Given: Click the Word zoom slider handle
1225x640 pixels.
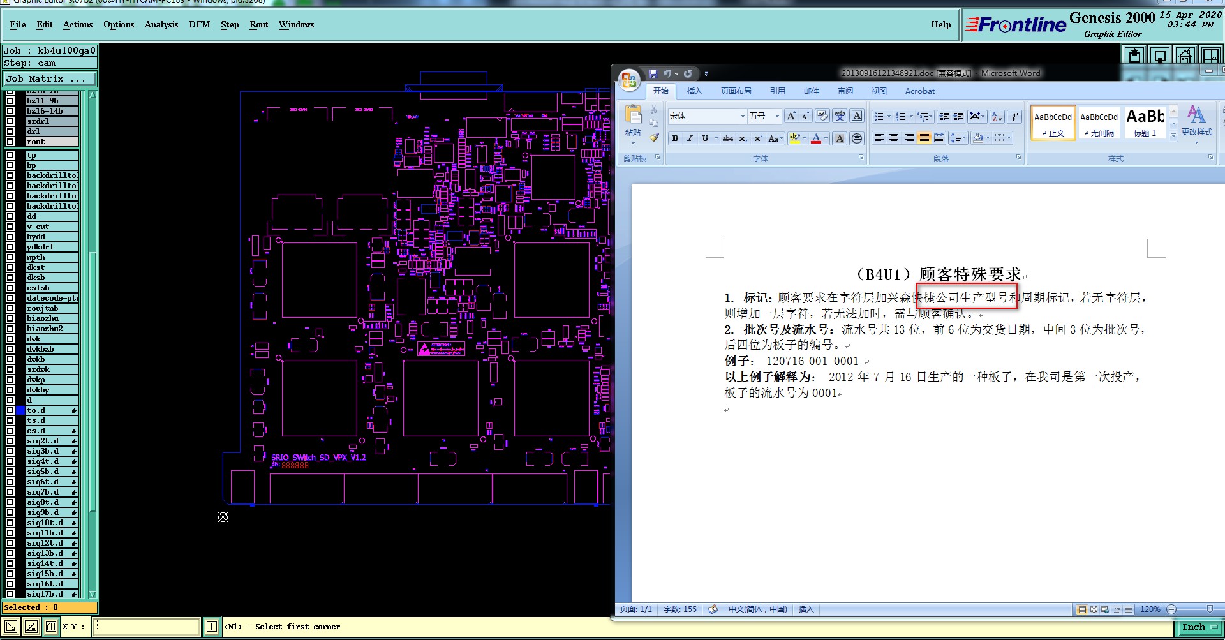Looking at the screenshot, I should [x=1210, y=609].
